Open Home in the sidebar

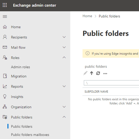pos(16,27)
